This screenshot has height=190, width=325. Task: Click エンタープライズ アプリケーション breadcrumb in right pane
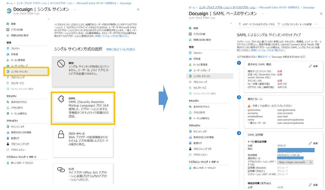coord(227,7)
